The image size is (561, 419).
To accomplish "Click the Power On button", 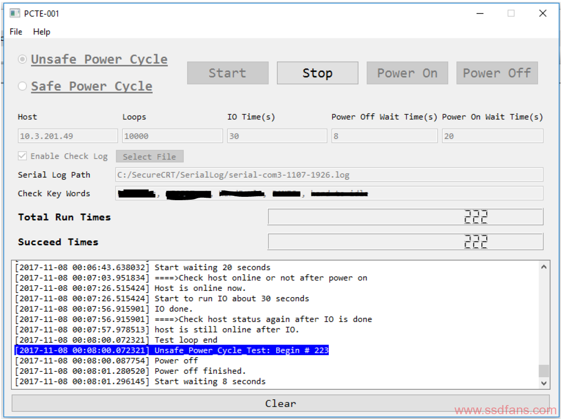I will click(x=407, y=73).
